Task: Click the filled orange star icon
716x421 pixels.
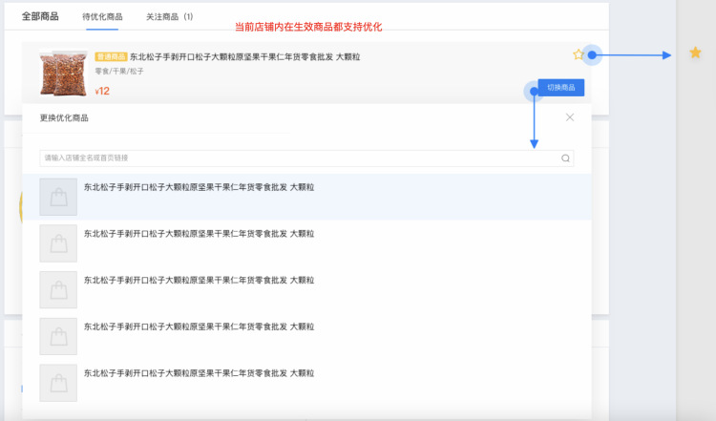Action: click(x=695, y=53)
